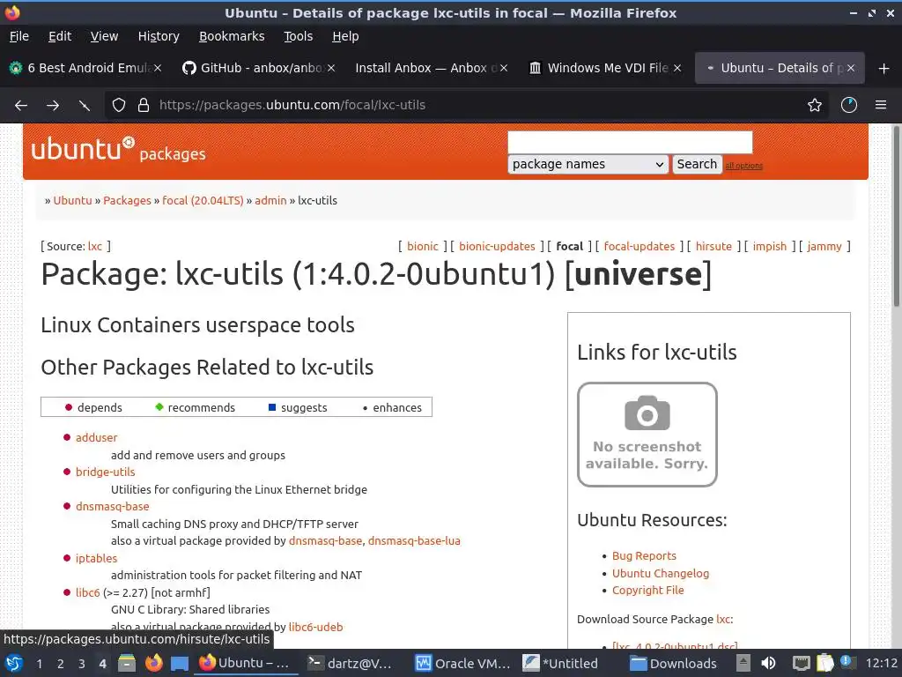The width and height of the screenshot is (902, 677).
Task: Bookmark this page with the star
Action: click(815, 106)
